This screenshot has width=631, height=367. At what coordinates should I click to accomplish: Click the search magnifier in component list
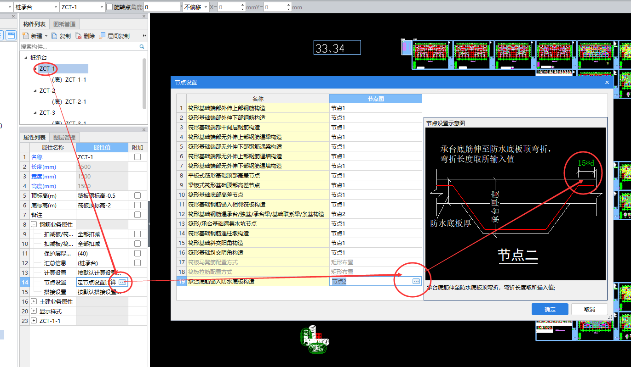142,46
